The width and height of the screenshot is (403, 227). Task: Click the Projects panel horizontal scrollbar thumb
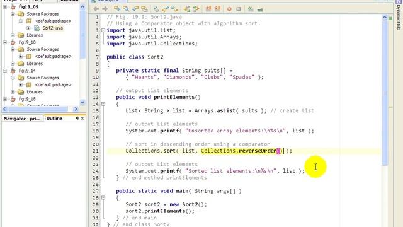[x=38, y=109]
